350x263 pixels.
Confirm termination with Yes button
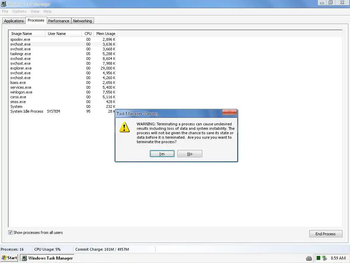point(162,154)
